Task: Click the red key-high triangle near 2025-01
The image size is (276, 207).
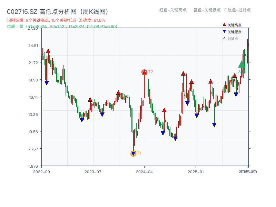Action: pyautogui.click(x=191, y=82)
